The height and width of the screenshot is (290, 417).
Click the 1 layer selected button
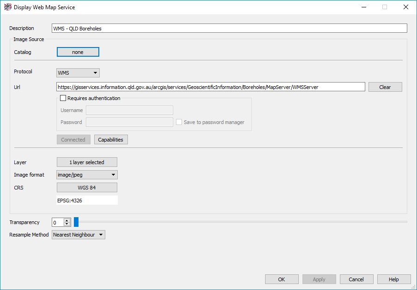(87, 162)
